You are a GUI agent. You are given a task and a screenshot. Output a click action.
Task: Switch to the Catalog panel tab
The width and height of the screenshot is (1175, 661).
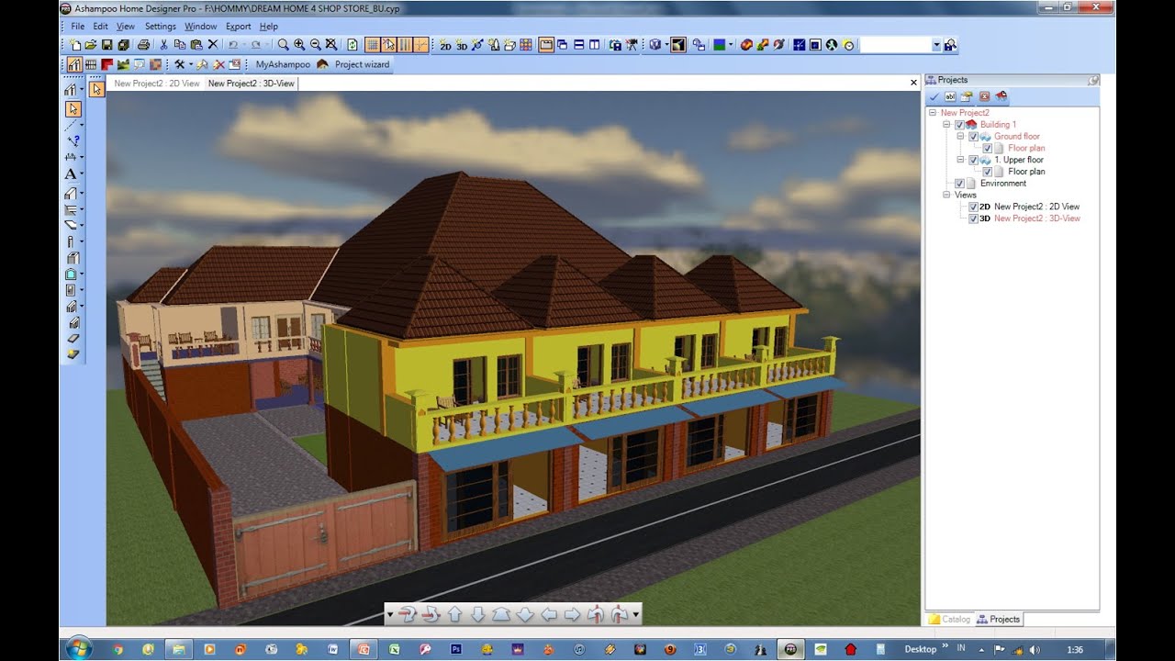pyautogui.click(x=949, y=619)
